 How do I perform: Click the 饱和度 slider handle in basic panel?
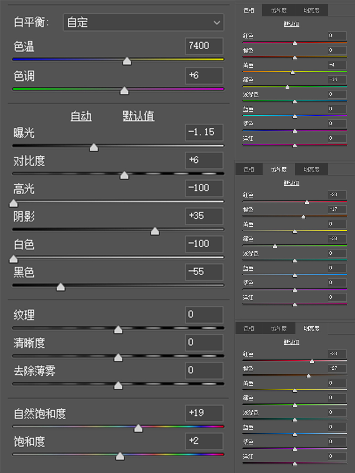(120, 456)
